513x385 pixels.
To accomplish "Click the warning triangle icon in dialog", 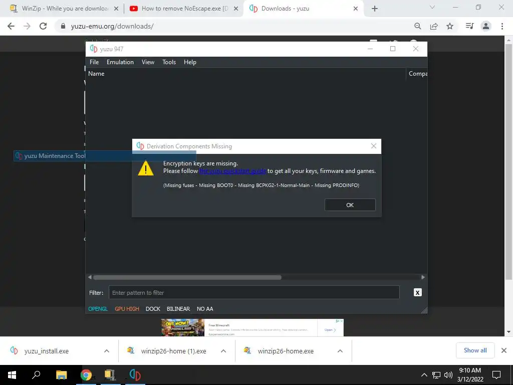I will pyautogui.click(x=146, y=168).
